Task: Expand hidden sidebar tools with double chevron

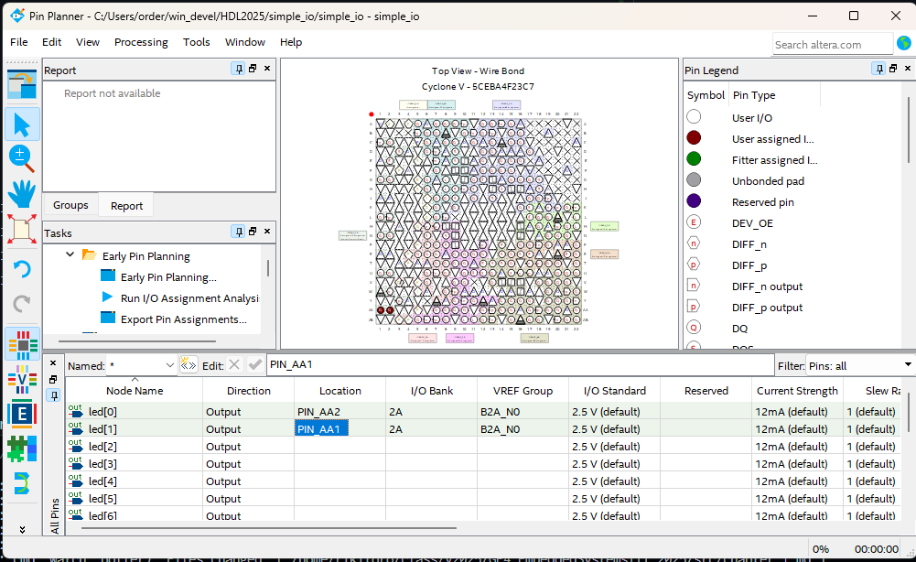Action: (x=22, y=529)
